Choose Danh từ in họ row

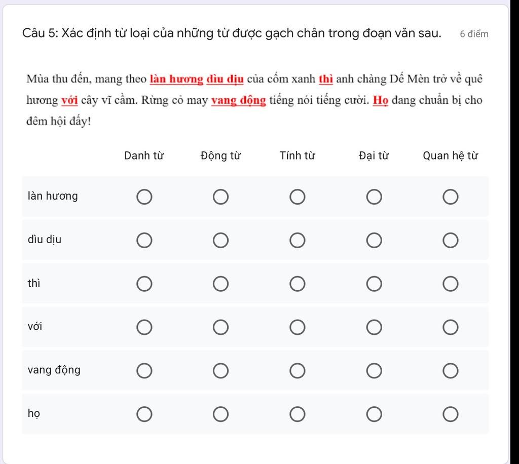tap(144, 414)
